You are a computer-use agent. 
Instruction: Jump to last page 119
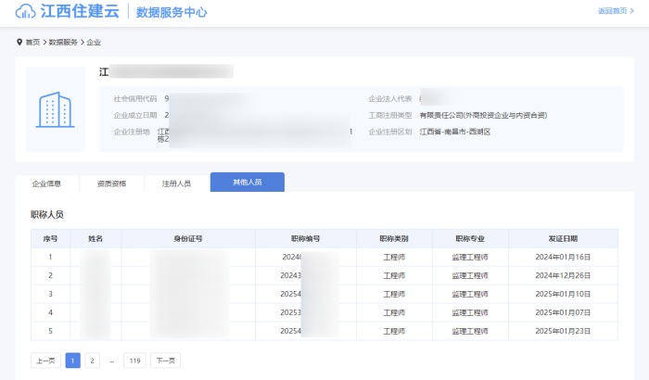[x=134, y=361]
